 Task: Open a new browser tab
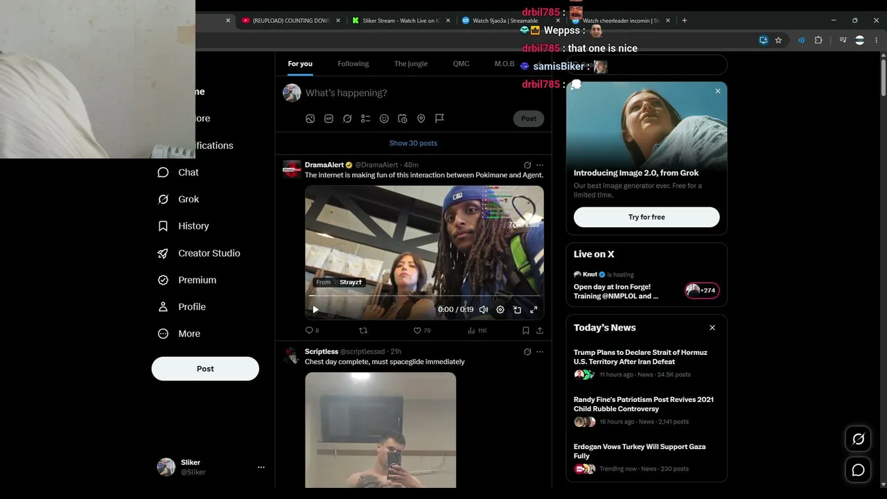(x=685, y=21)
